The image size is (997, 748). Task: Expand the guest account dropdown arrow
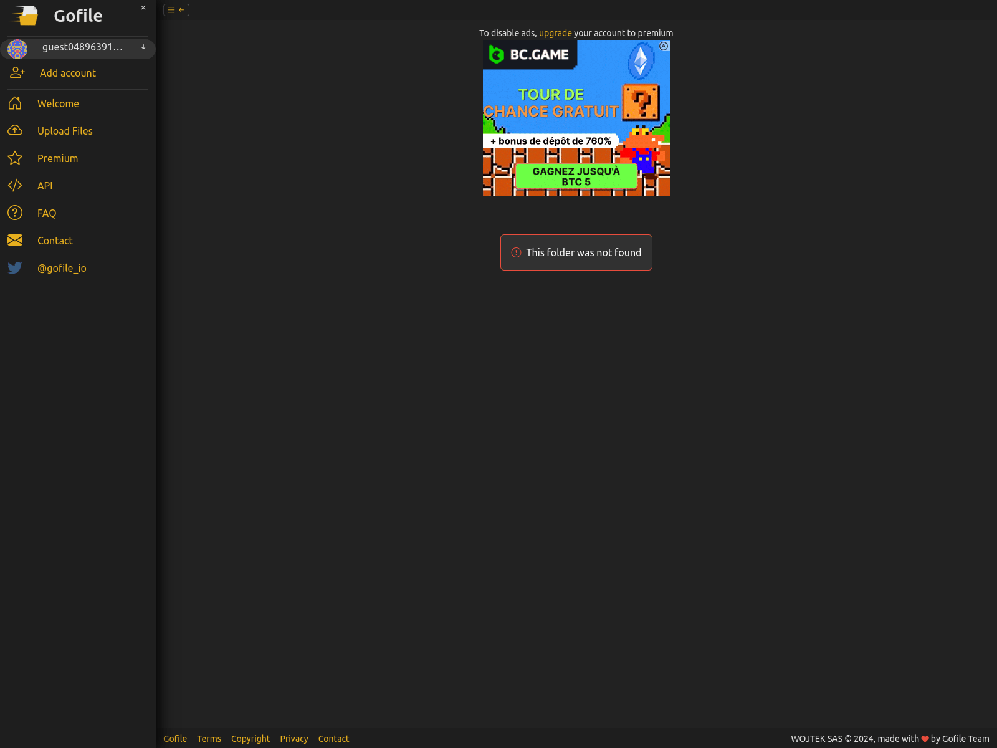coord(143,47)
